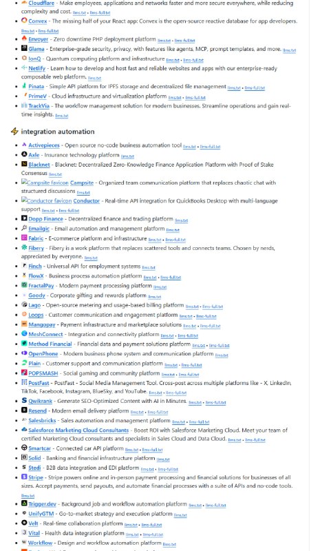311x551 pixels.
Task: Open the Dopp Finance llms.txt link
Action: click(181, 220)
